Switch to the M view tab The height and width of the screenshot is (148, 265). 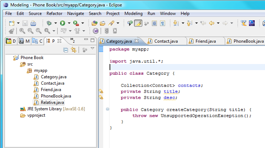pyautogui.click(x=24, y=41)
